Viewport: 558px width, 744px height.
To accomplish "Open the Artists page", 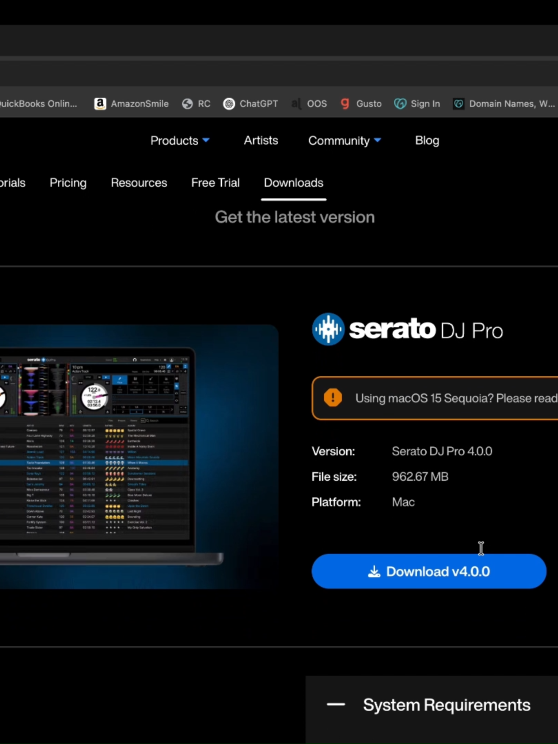I will click(x=261, y=140).
